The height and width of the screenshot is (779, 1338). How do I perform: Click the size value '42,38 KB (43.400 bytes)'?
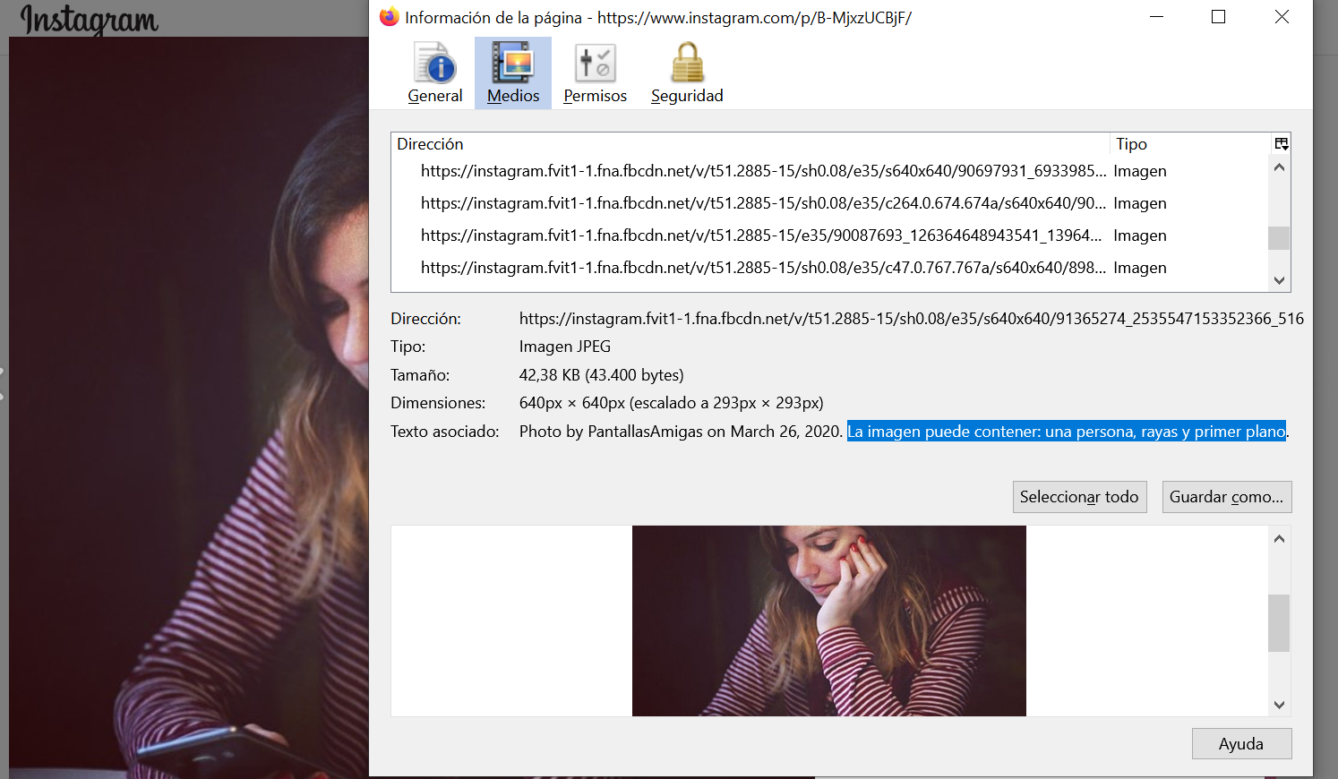pyautogui.click(x=602, y=375)
